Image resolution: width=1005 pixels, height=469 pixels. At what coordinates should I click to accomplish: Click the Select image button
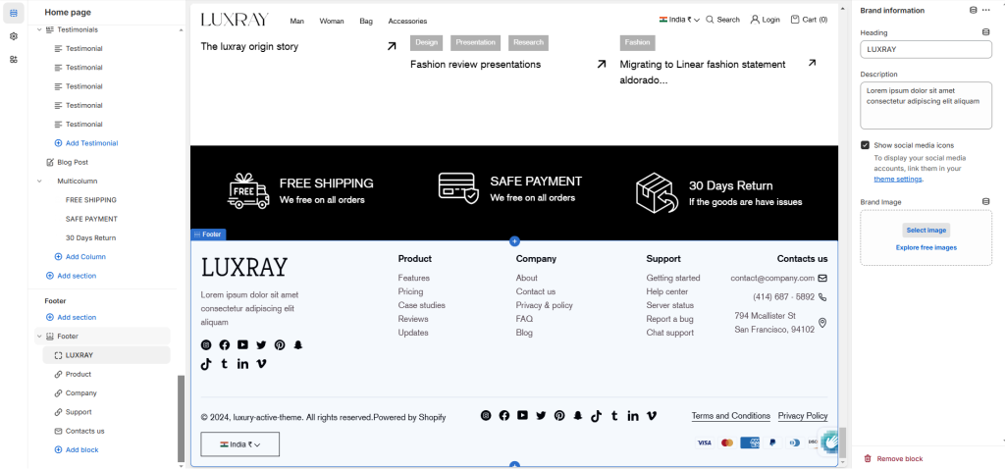point(926,230)
